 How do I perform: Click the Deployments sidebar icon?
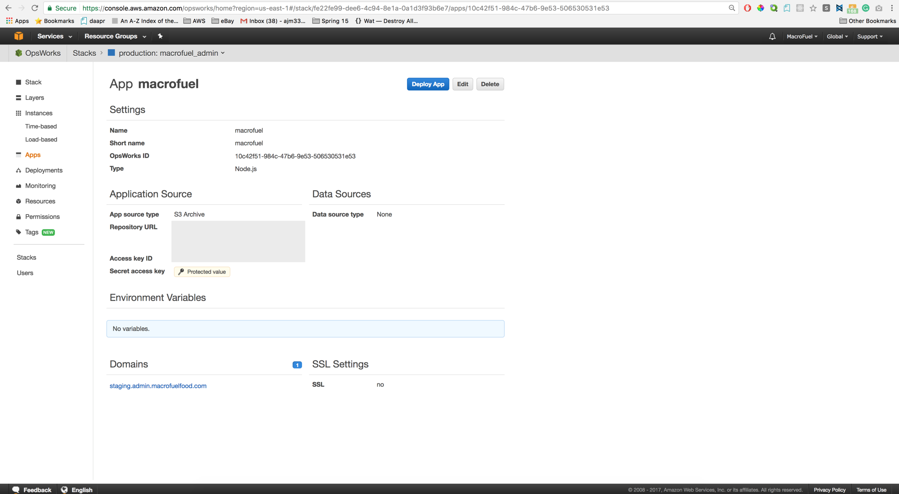point(19,170)
